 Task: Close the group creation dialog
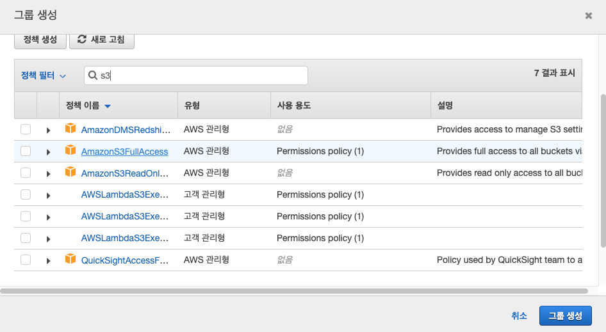click(x=588, y=15)
